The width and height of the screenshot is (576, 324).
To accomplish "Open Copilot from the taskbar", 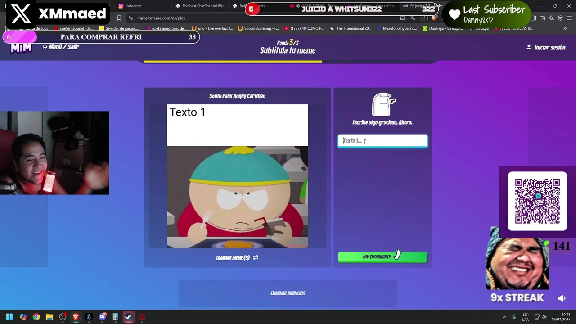I will (x=23, y=317).
